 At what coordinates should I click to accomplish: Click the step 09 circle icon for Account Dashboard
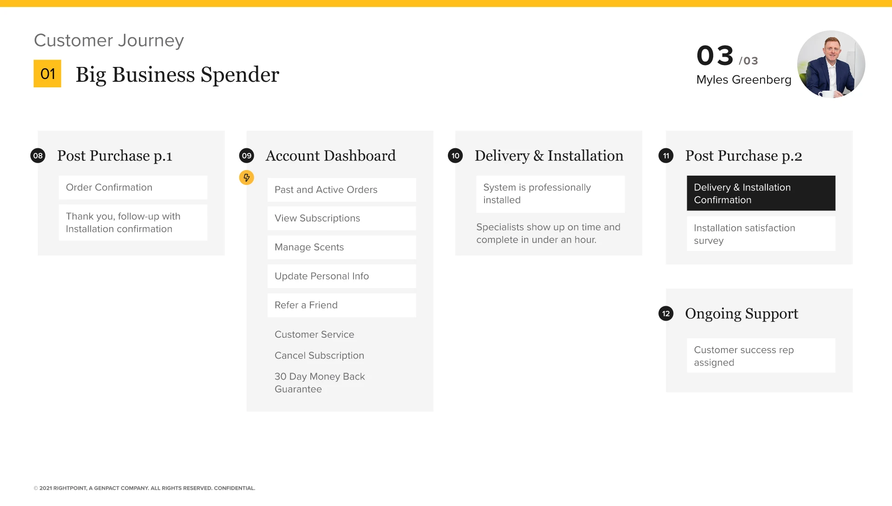[246, 156]
